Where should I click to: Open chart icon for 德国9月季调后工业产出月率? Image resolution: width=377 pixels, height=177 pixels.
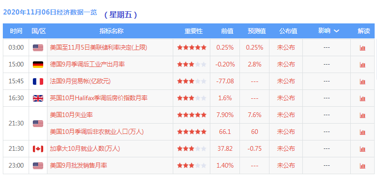tap(362, 65)
